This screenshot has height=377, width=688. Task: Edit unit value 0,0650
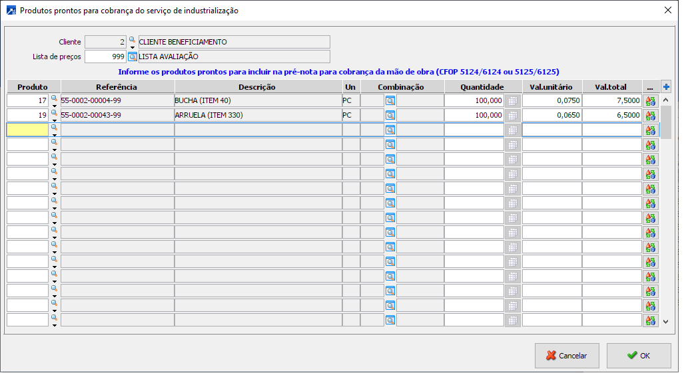point(552,115)
